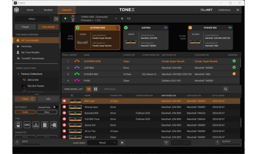Adjust the OUTPUT knob
Viewport: 257px width, 154px height.
[x=218, y=142]
